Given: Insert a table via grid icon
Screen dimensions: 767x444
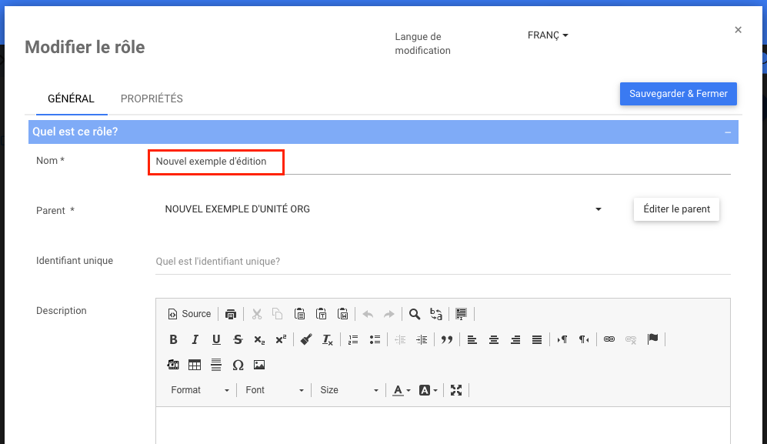Looking at the screenshot, I should point(195,365).
